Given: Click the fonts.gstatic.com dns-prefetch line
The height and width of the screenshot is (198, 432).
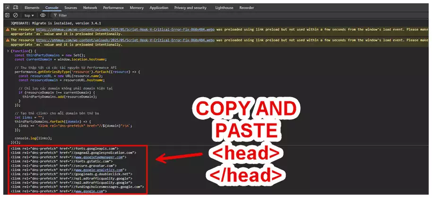Looking at the screenshot, I should (x=62, y=162).
